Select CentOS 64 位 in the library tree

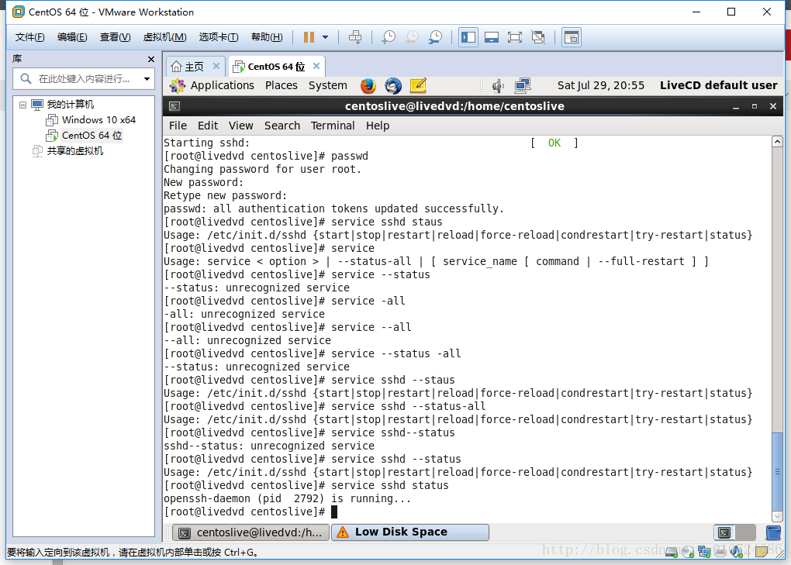(92, 136)
